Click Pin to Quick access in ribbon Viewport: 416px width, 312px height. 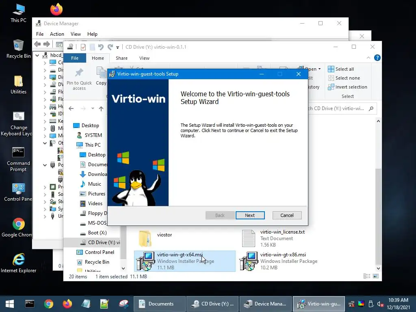click(79, 79)
